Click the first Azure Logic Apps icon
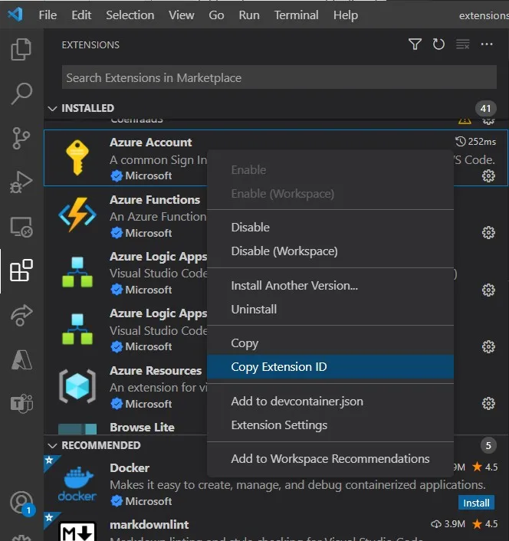Screen dimensions: 509x541 click(x=77, y=272)
